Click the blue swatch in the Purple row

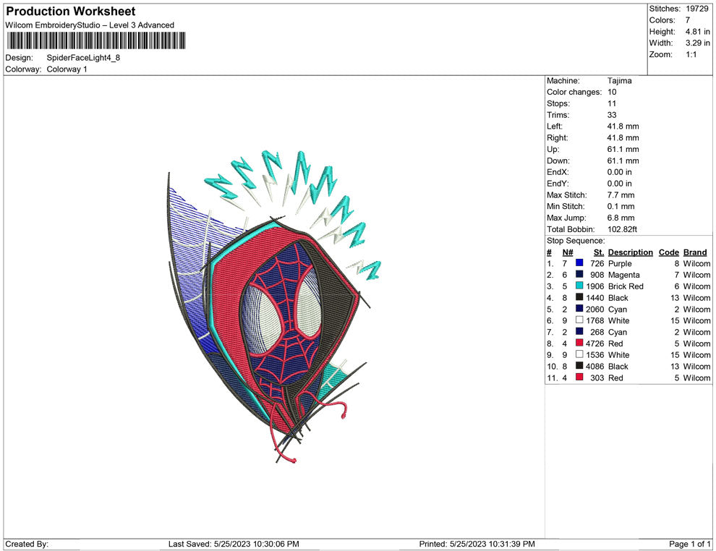pos(579,262)
